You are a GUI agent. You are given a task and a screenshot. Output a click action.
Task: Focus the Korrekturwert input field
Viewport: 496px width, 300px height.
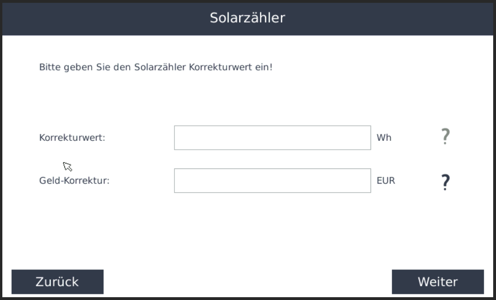(272, 138)
